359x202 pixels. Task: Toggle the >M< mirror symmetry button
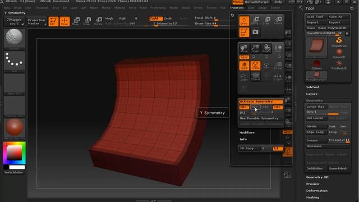tap(278, 107)
